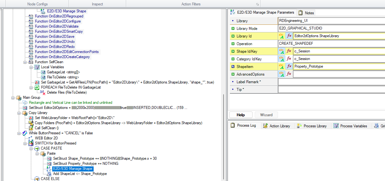
Task: Click the SetStruct Editor2dOptions node icon
Action: (25, 108)
